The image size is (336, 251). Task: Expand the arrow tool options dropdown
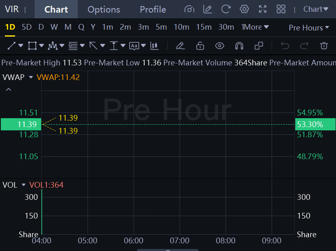click(103, 45)
